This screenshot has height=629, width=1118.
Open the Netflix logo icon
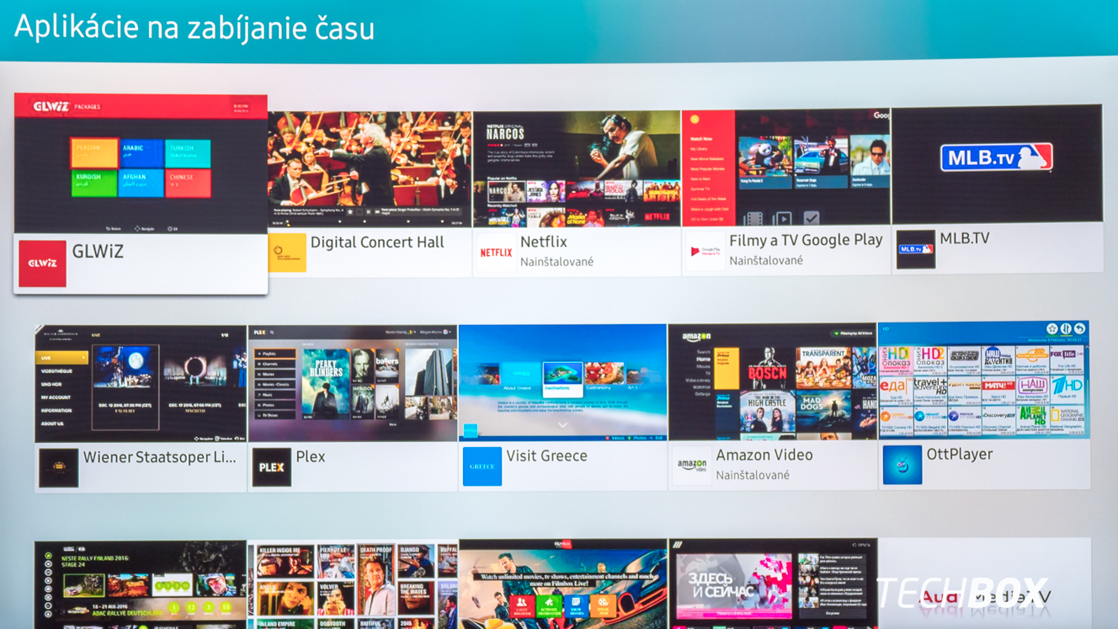pyautogui.click(x=497, y=252)
